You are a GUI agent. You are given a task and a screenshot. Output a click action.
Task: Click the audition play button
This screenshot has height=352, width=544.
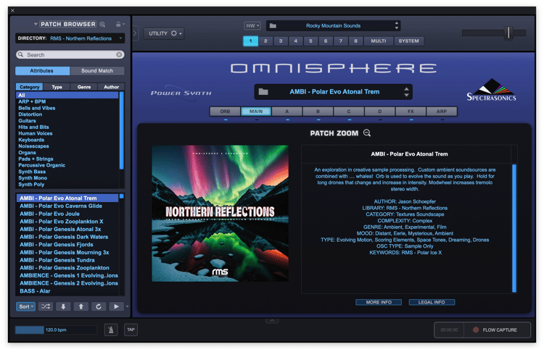coord(116,306)
